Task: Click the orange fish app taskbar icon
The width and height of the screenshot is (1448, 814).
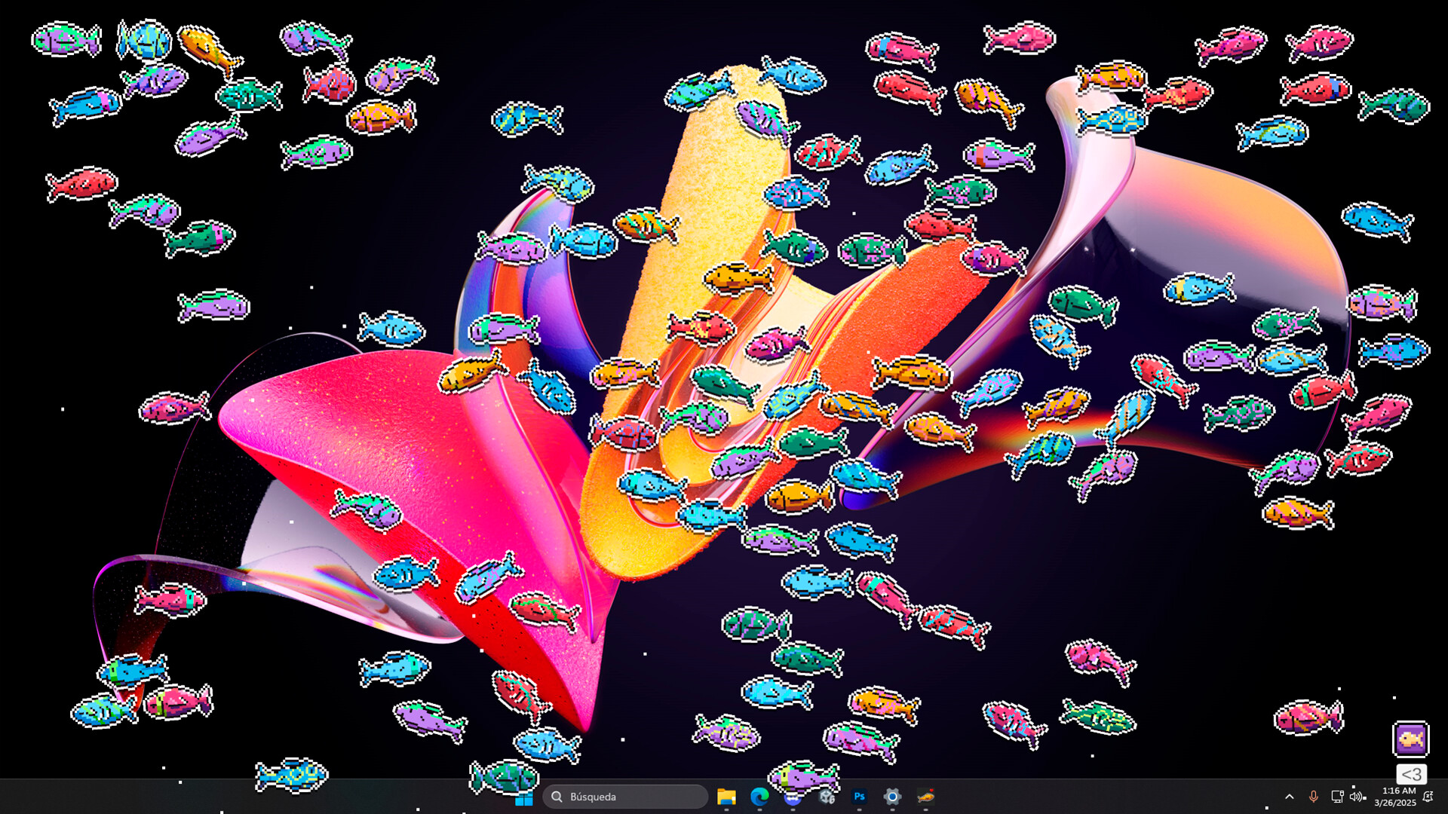Action: pyautogui.click(x=925, y=797)
